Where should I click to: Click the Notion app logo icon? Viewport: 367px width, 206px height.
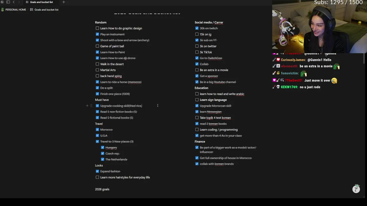[x=2, y=2]
